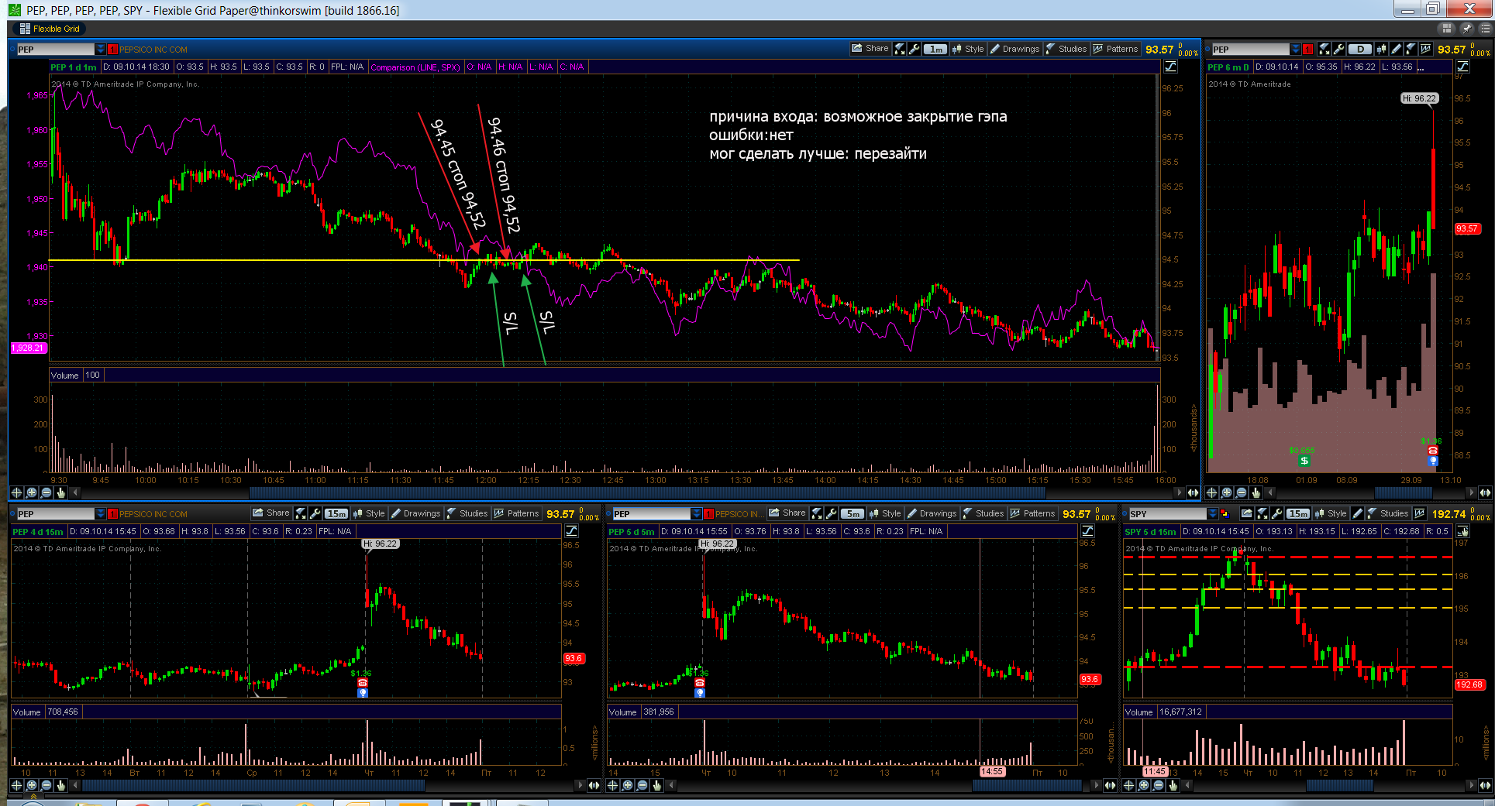Open Studies flask icon on daily chart
The width and height of the screenshot is (1495, 806).
(x=1411, y=49)
